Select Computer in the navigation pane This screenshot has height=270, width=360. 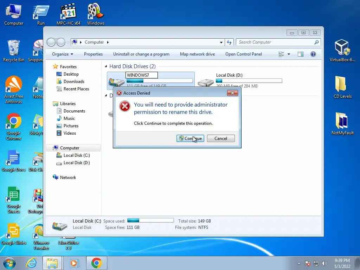coord(70,148)
